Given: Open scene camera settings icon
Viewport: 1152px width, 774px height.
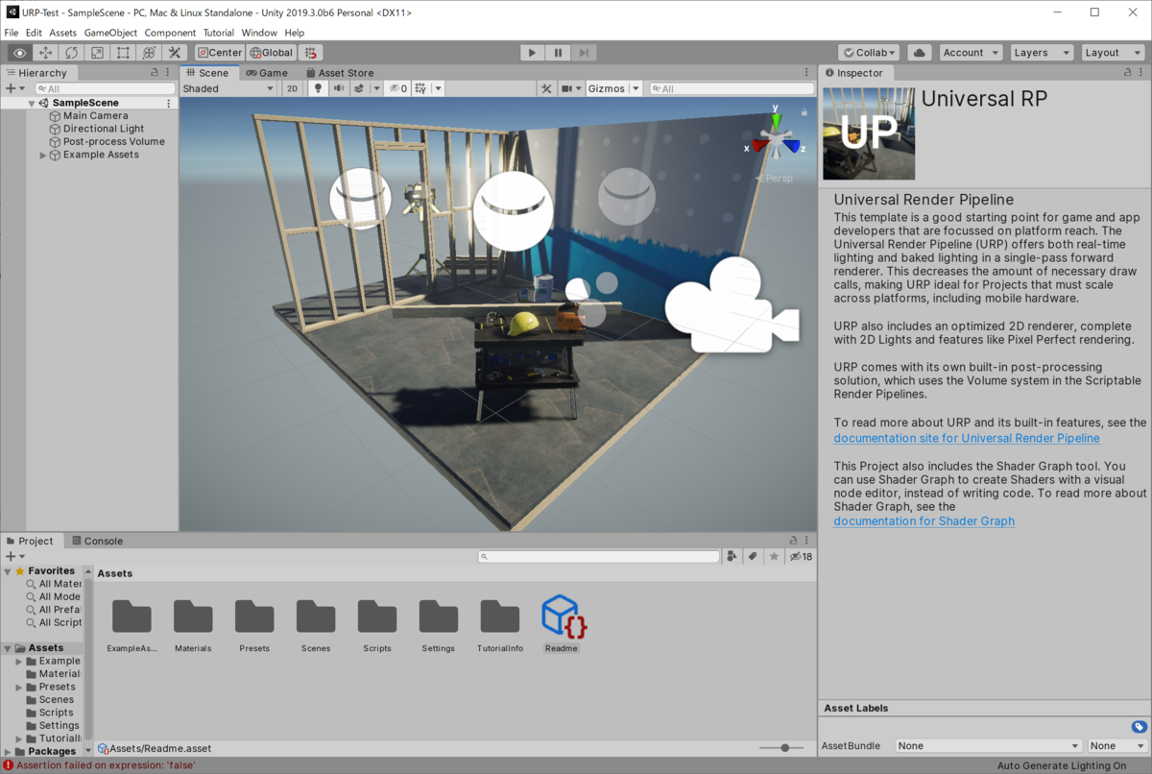Looking at the screenshot, I should 571,88.
